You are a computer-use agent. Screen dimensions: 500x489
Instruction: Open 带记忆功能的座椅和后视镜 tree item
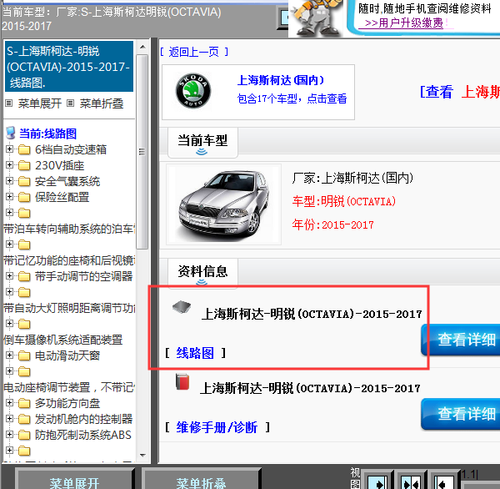(69, 260)
